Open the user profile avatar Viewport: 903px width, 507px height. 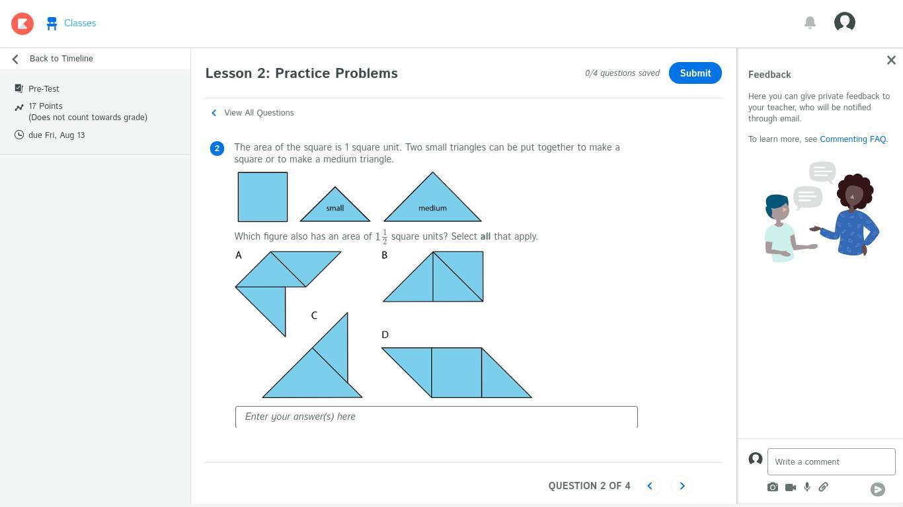tap(845, 22)
